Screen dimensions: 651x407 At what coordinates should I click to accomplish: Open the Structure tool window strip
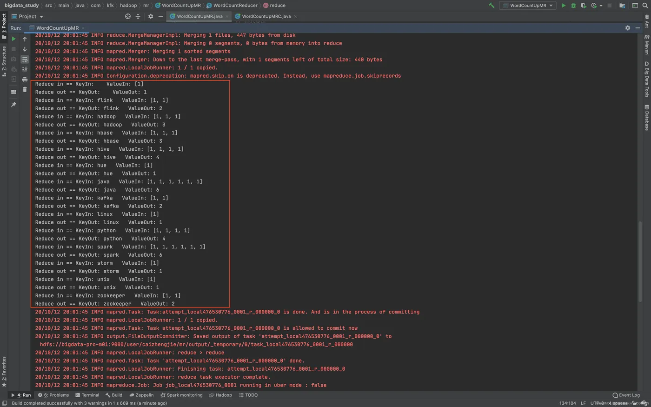tap(4, 61)
